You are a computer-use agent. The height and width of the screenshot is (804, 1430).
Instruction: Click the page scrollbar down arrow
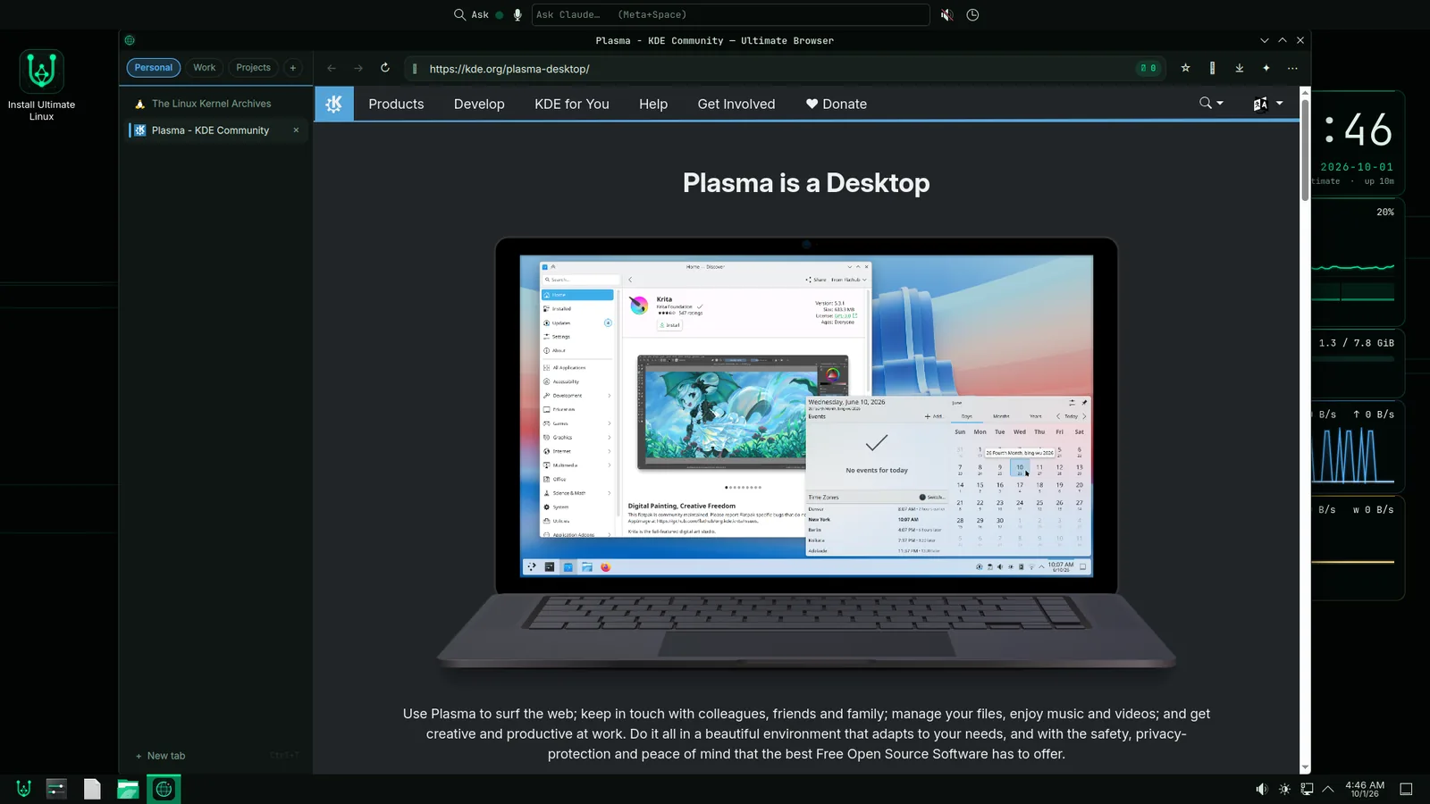coord(1305,767)
